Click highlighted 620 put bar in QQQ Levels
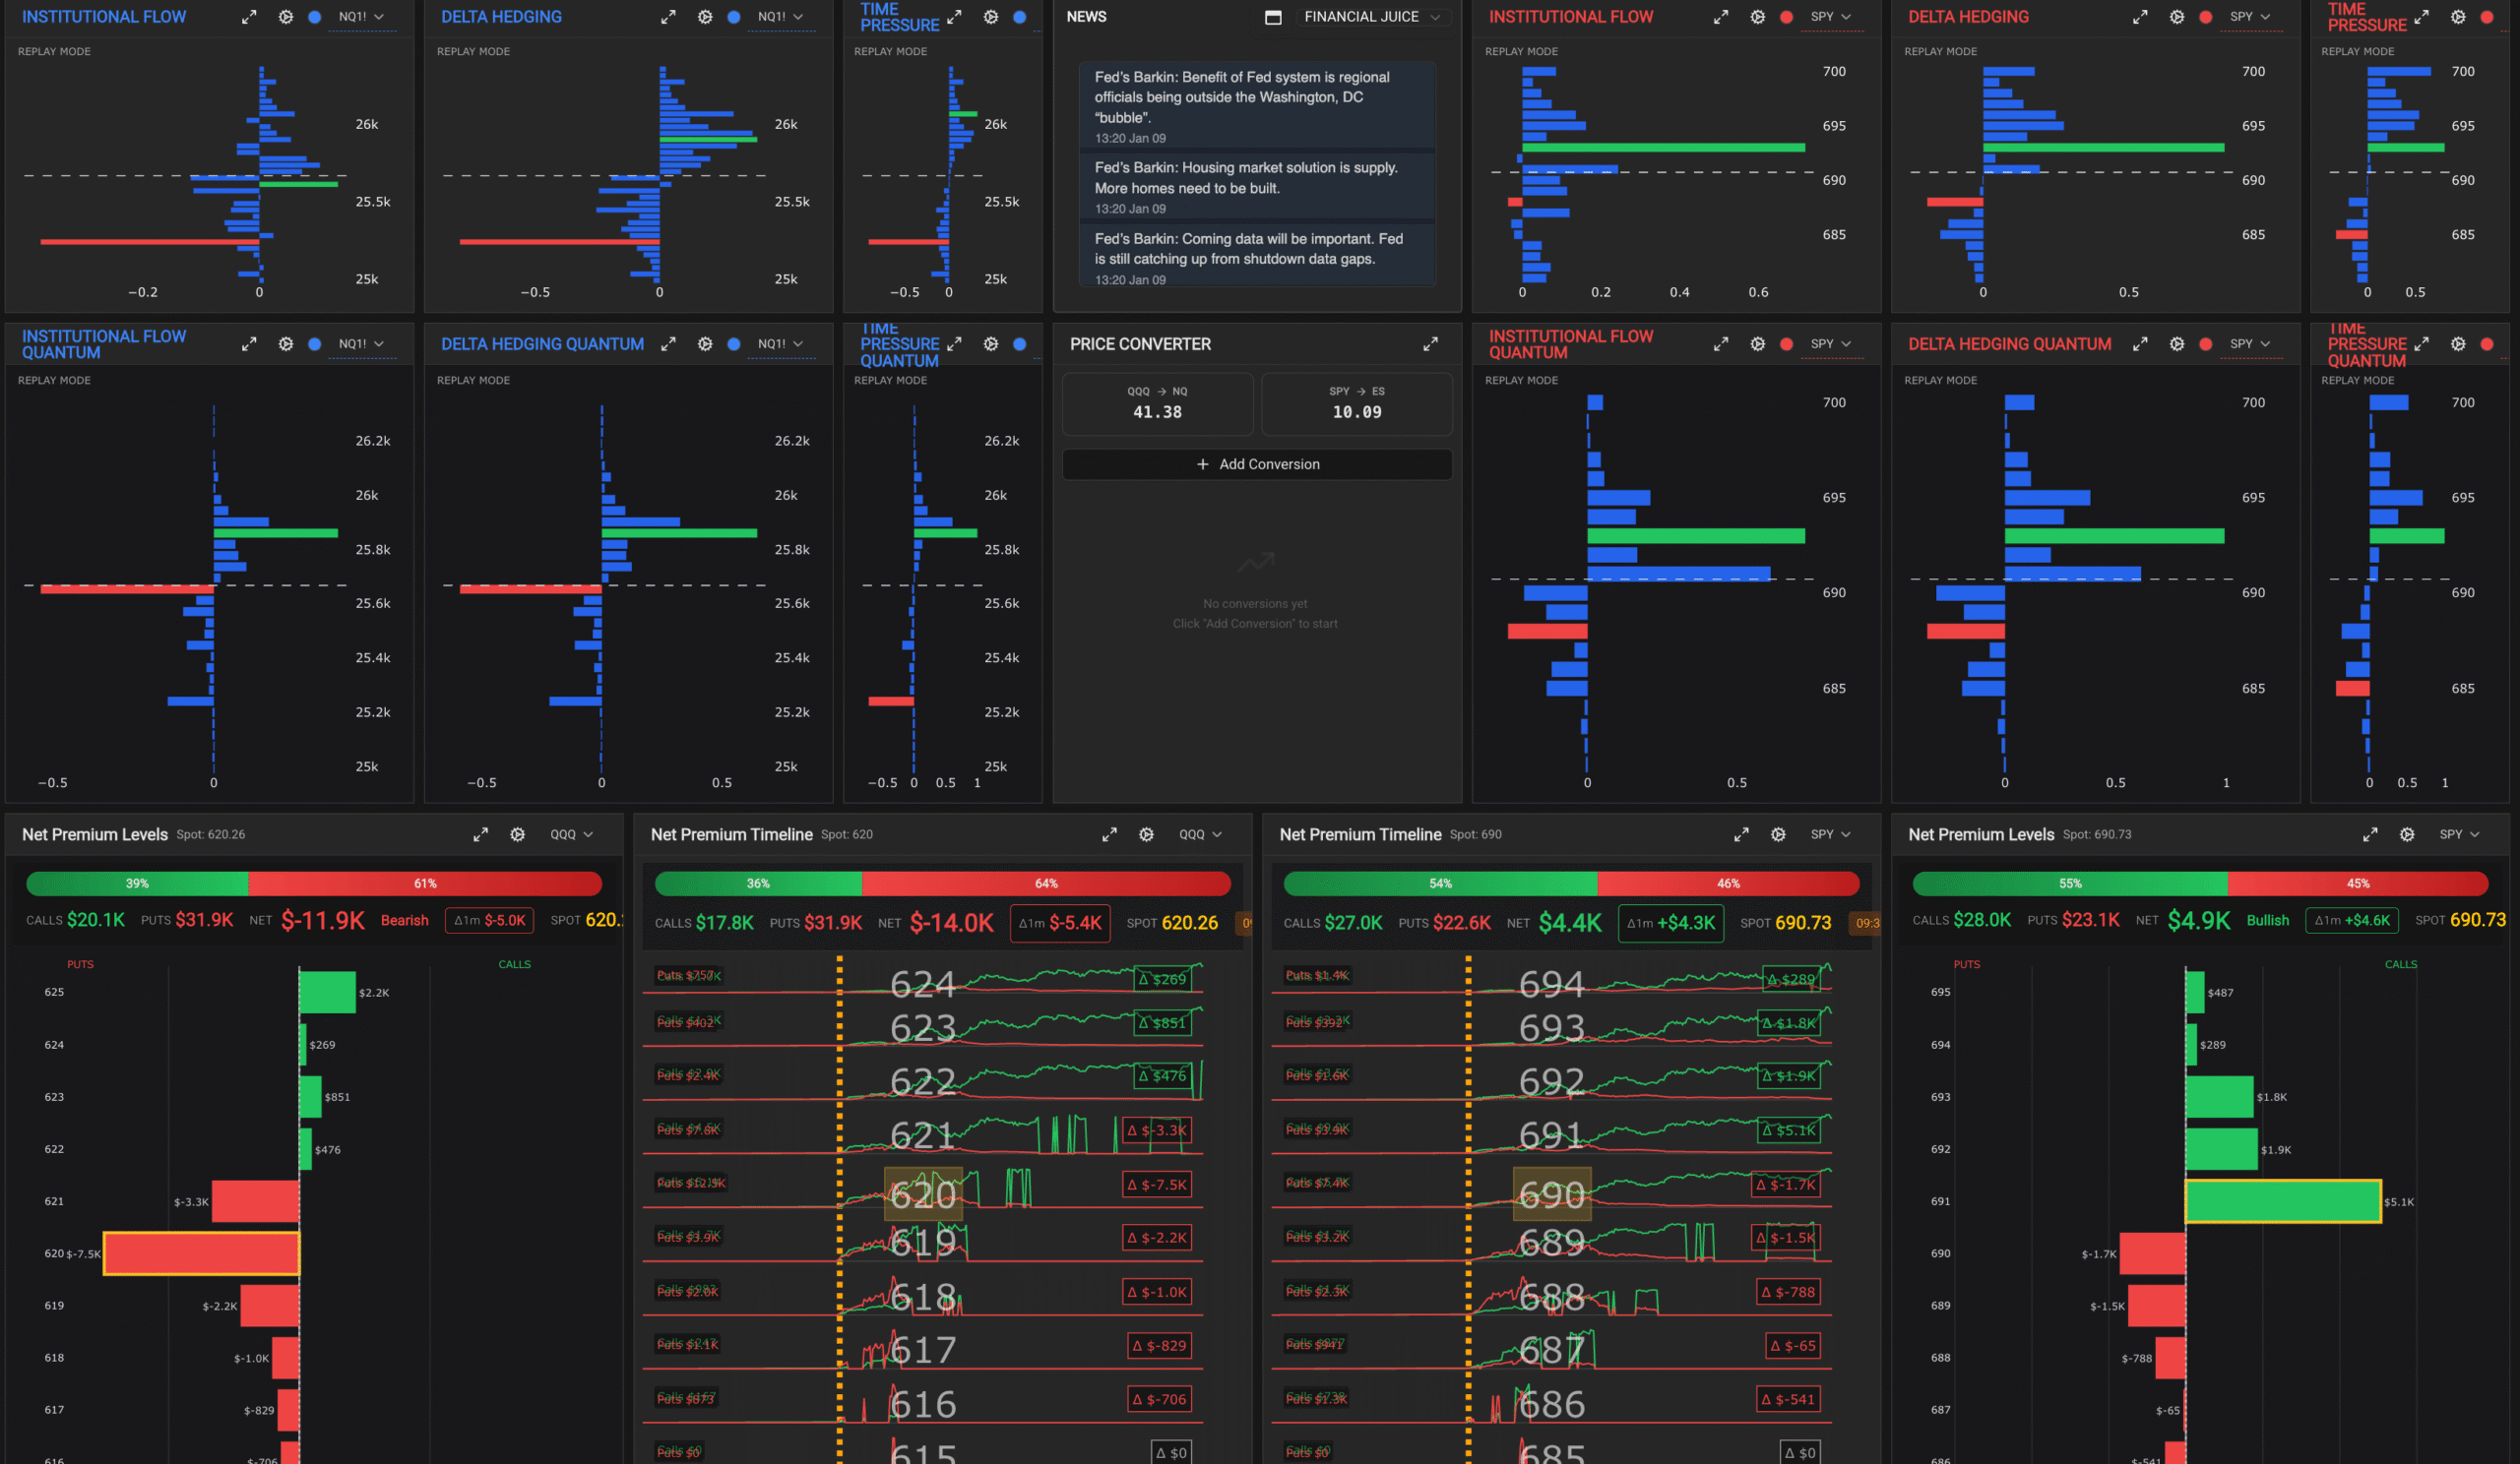The image size is (2520, 1464). click(x=201, y=1253)
